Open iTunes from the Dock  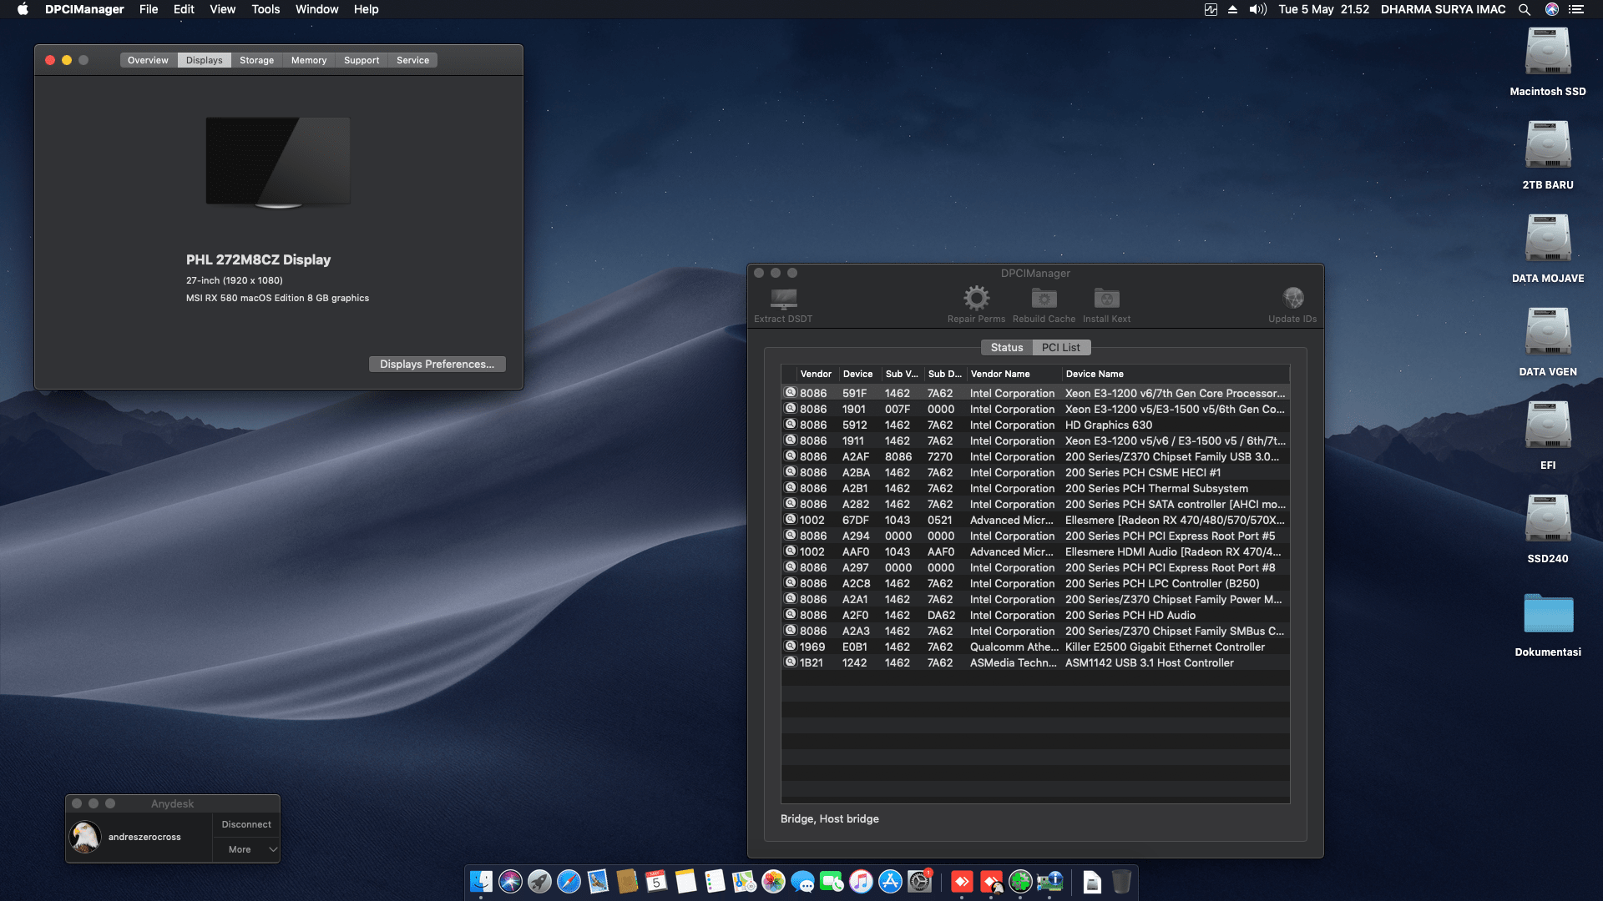click(861, 882)
